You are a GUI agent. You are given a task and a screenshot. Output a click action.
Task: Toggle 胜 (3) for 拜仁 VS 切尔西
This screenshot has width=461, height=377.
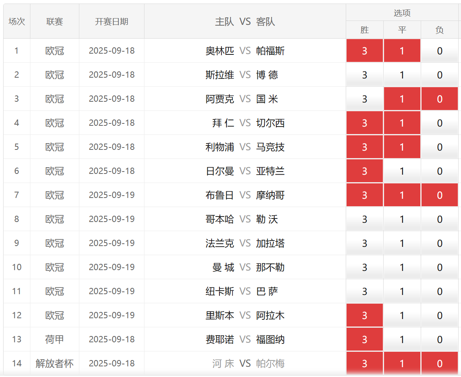click(365, 123)
